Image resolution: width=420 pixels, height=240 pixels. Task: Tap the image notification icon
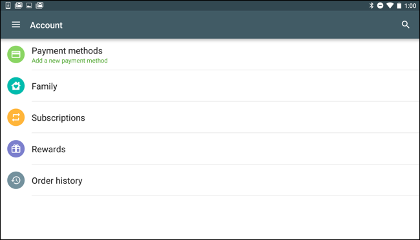(29, 5)
